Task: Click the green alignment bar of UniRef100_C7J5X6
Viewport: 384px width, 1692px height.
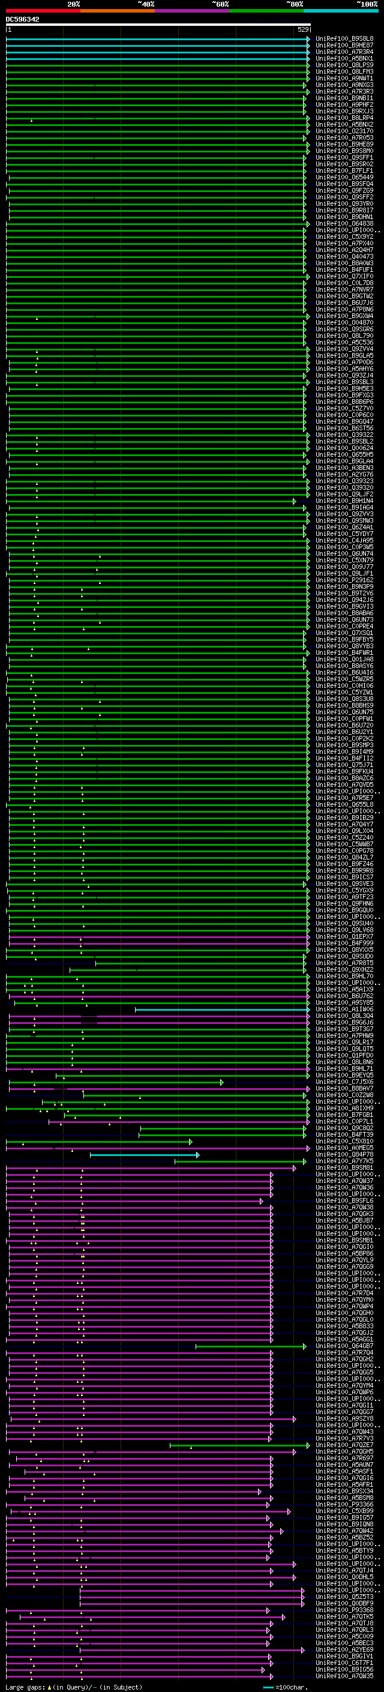Action: click(x=116, y=1082)
